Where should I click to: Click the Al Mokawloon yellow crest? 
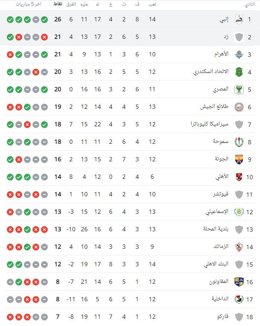[239, 282]
